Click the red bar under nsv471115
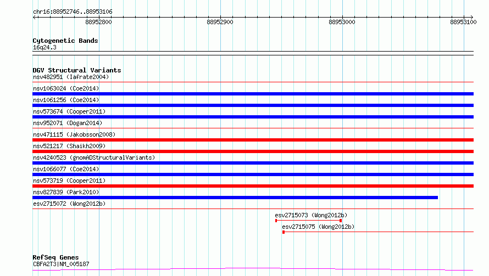The height and width of the screenshot is (276, 489). tap(253, 140)
